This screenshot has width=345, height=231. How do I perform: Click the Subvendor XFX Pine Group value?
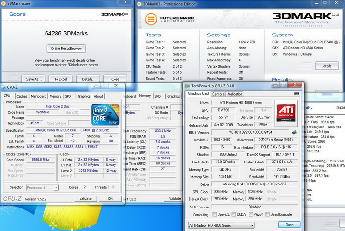[x=276, y=139]
